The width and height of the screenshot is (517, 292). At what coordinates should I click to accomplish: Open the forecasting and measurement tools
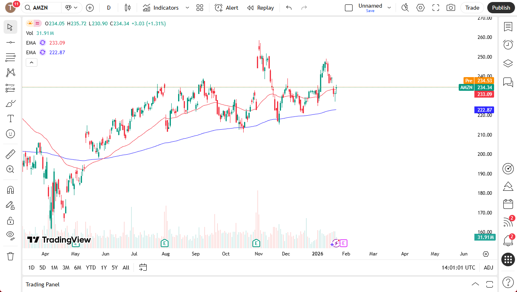10,88
